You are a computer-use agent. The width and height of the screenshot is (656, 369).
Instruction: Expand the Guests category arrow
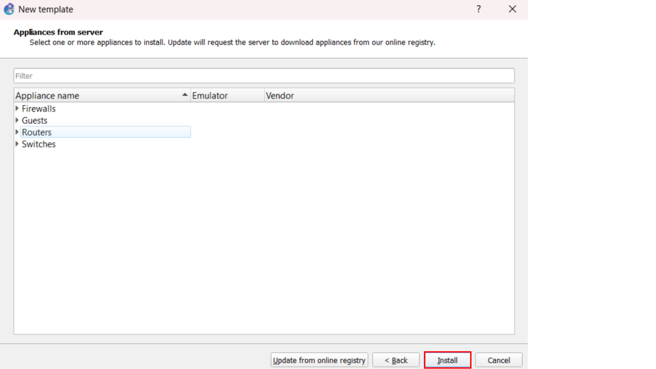(17, 120)
